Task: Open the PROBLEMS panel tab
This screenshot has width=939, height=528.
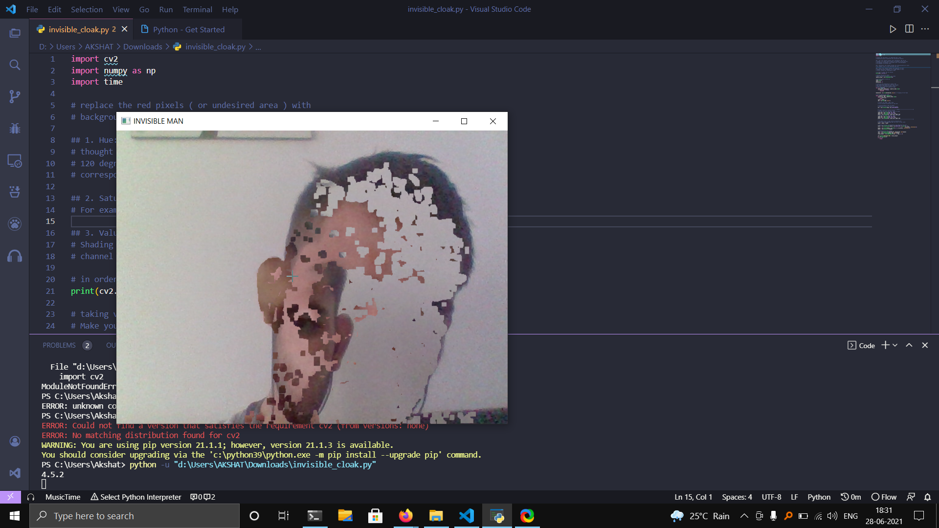Action: tap(59, 345)
